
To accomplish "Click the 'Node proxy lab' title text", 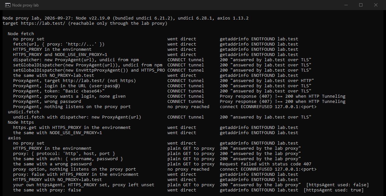I will point(26,5).
